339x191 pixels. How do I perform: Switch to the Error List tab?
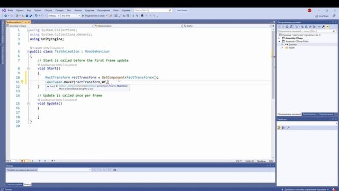(x=14, y=185)
